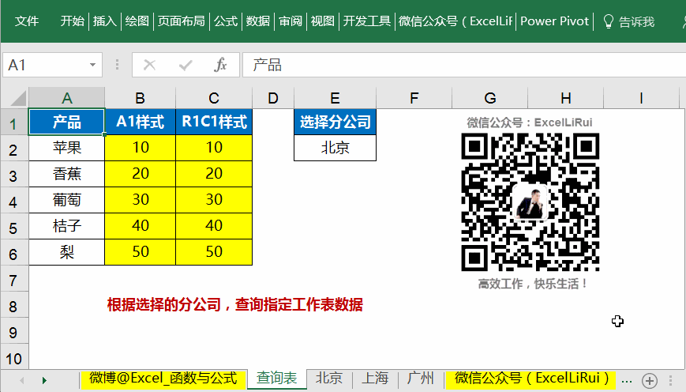Screen dimensions: 686x392
Task: Open the 开始 ribbon tab
Action: click(72, 21)
